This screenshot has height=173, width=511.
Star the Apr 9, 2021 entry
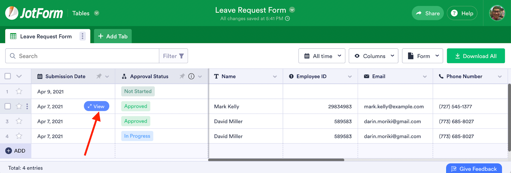(x=19, y=91)
